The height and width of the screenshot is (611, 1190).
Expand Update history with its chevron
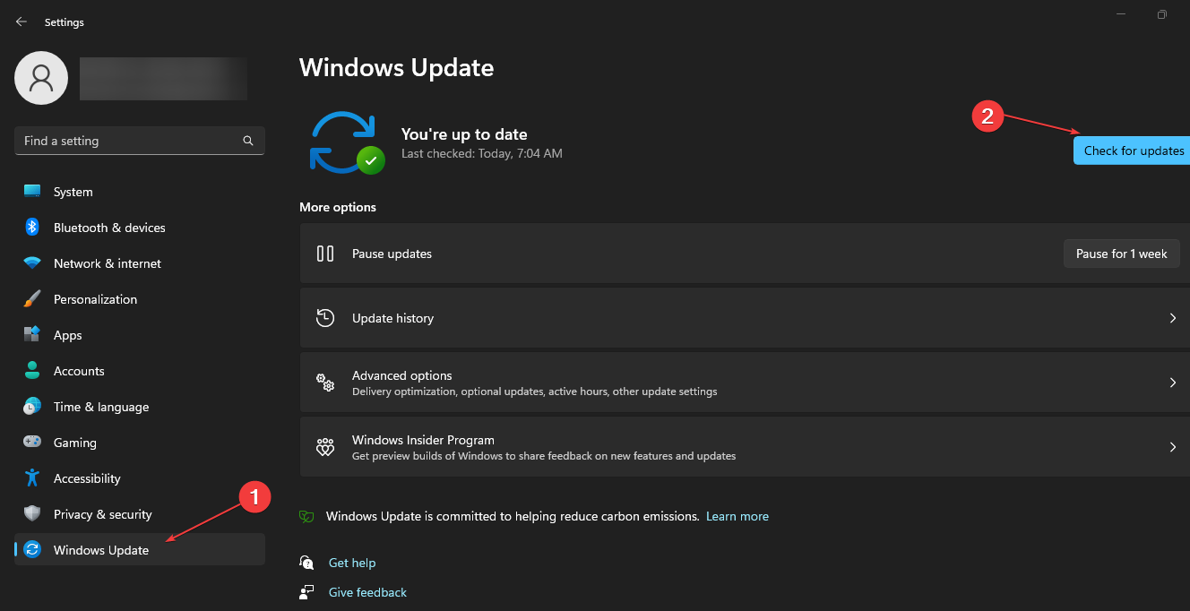(1172, 318)
